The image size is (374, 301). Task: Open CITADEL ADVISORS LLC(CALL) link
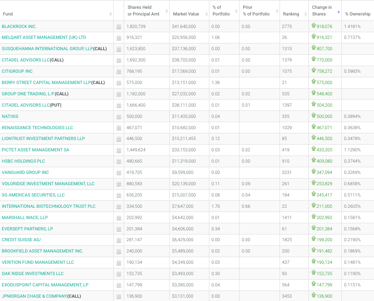pos(33,60)
